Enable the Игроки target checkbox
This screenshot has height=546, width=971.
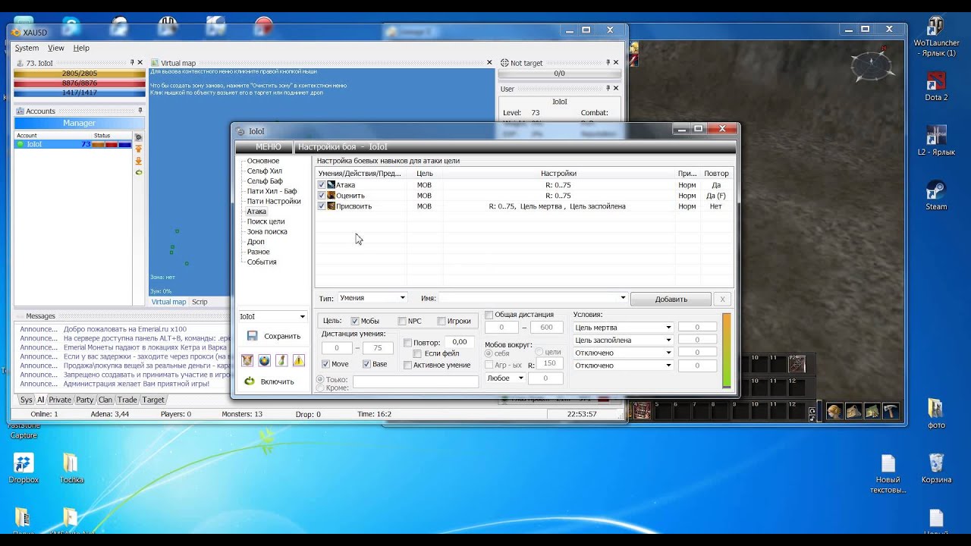(x=442, y=322)
